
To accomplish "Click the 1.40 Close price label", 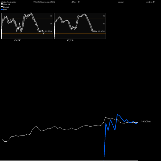I will 146,122.
